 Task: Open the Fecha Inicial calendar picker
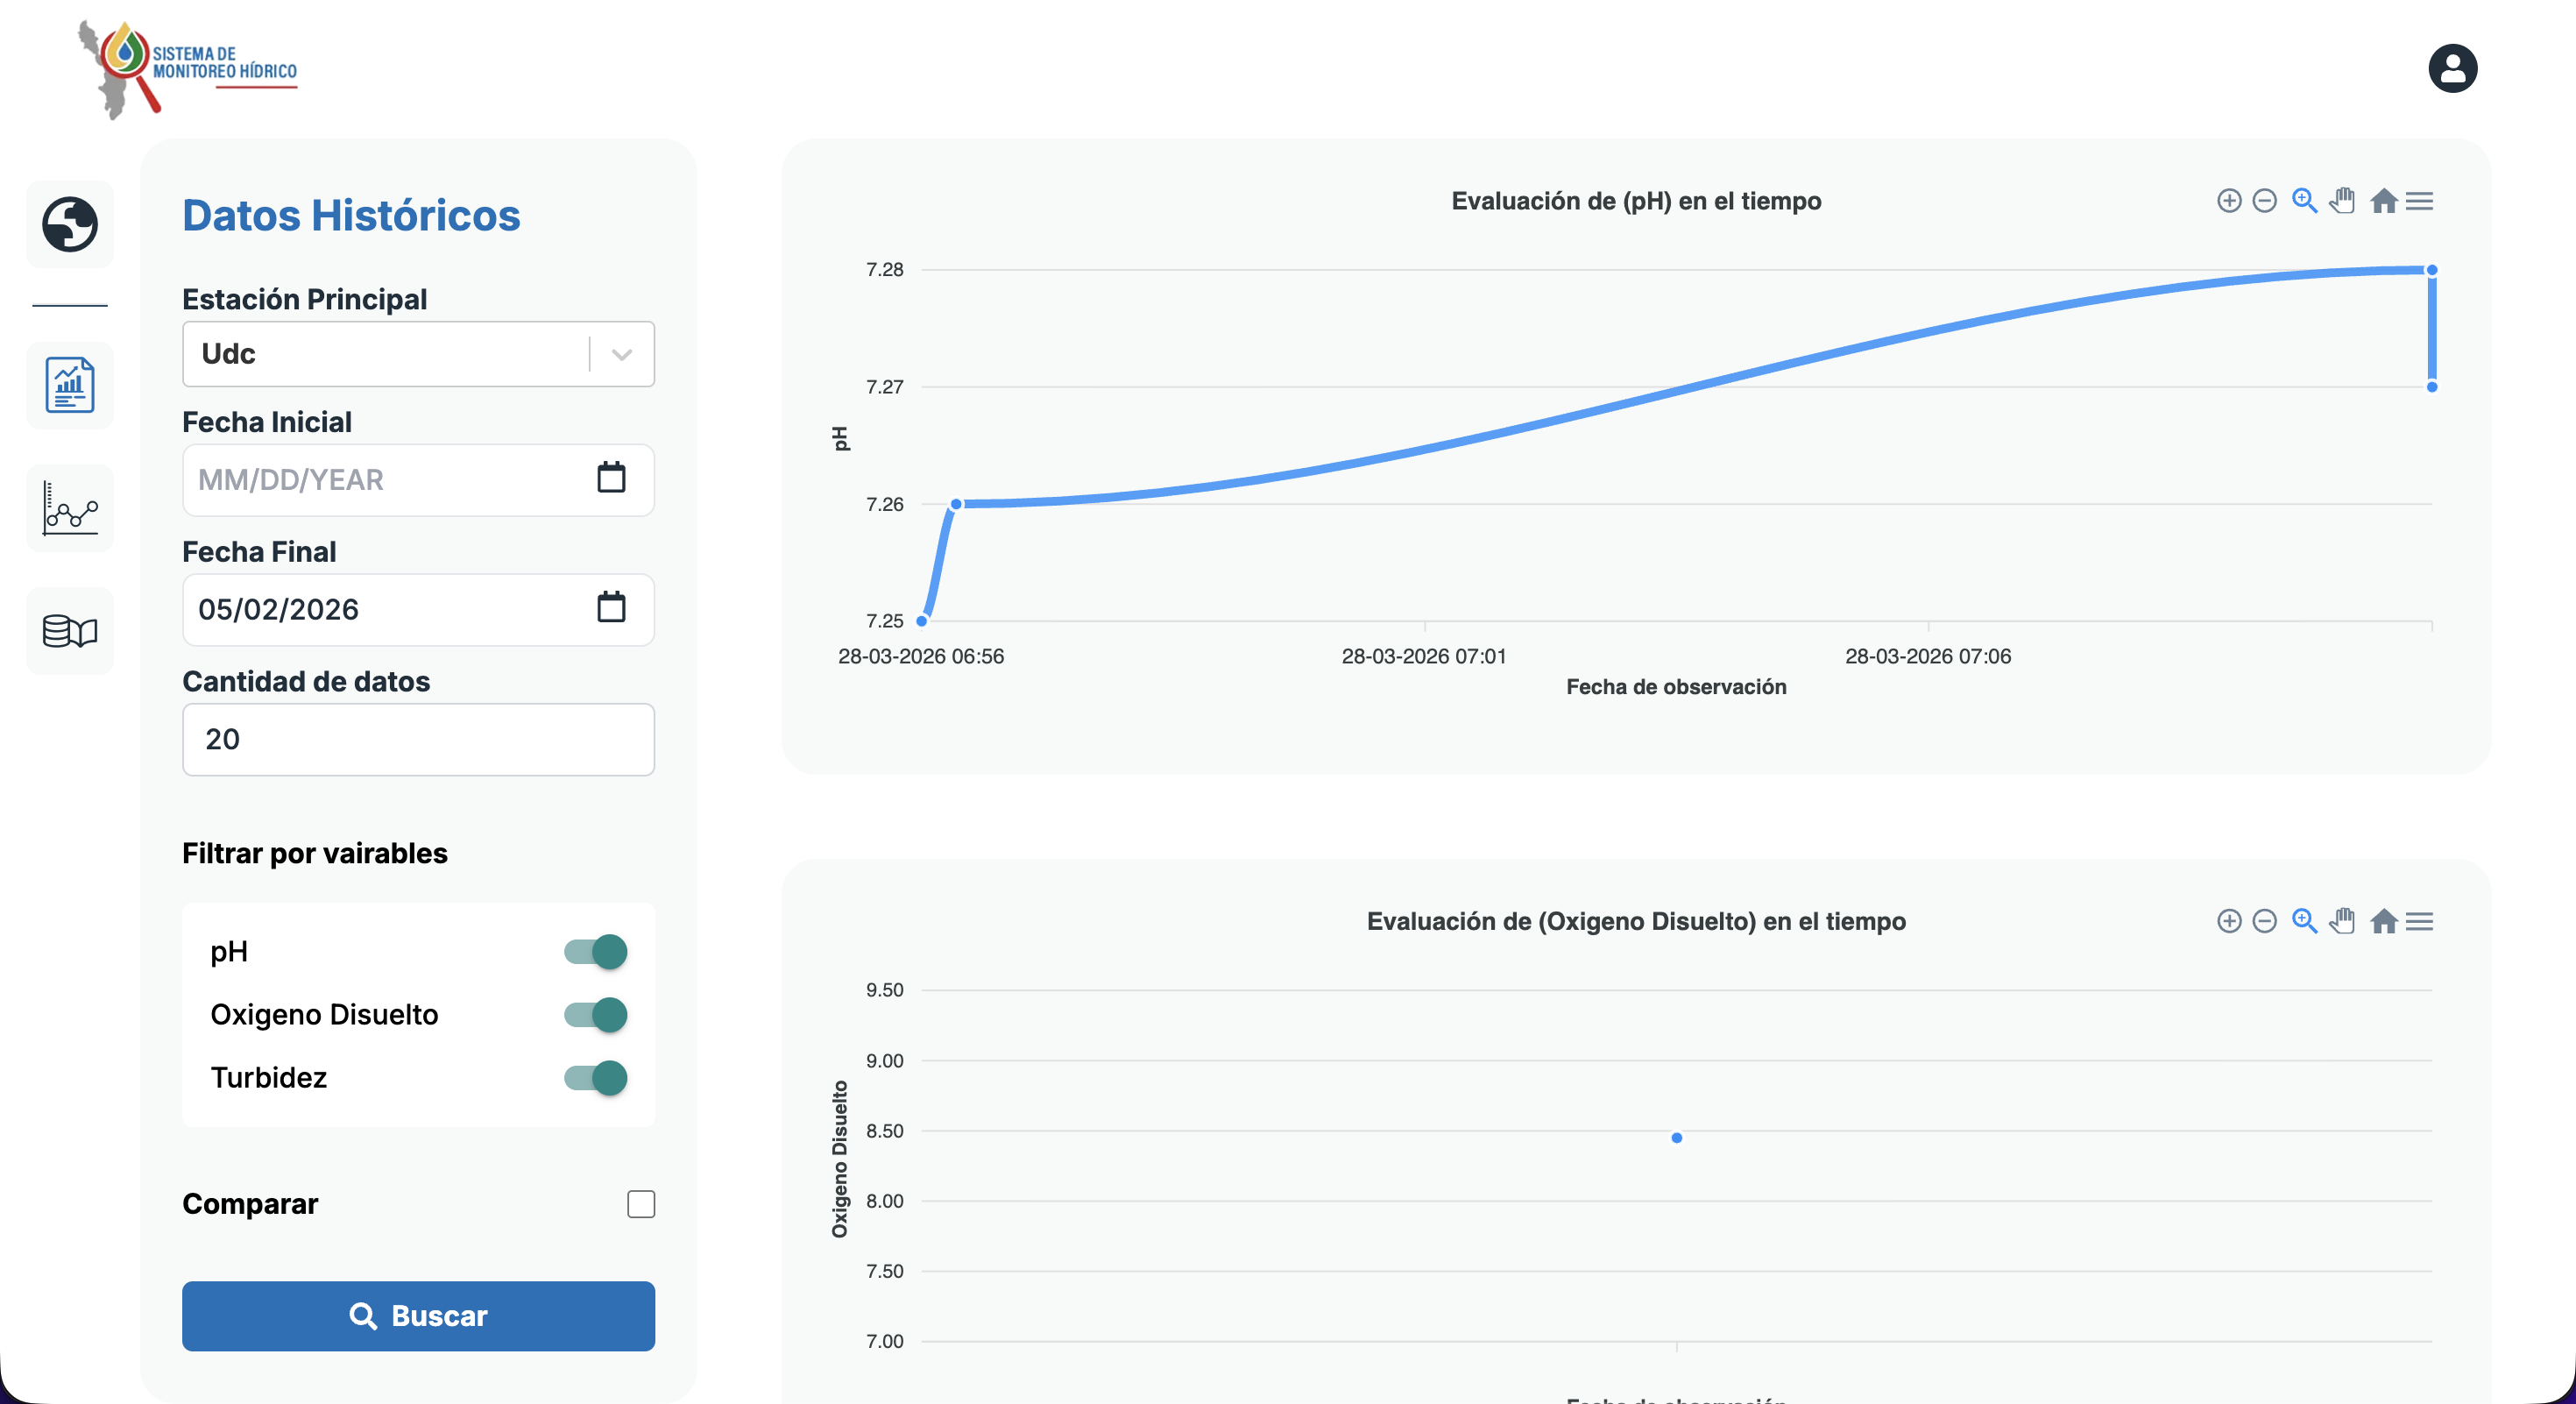point(611,478)
